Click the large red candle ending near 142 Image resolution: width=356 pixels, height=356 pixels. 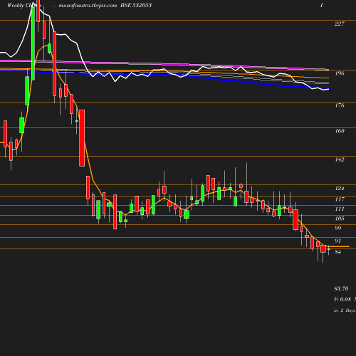click(x=82, y=138)
